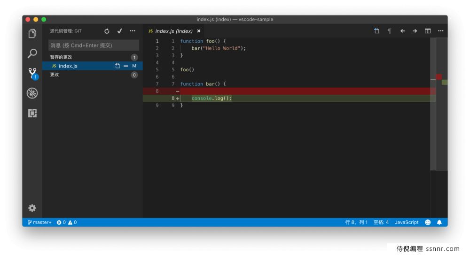Open warnings count in status bar
This screenshot has width=470, height=256.
(72, 222)
